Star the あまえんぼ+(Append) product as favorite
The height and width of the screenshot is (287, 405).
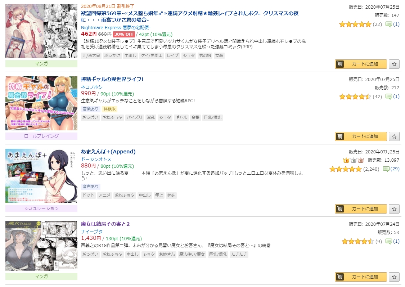(x=394, y=209)
